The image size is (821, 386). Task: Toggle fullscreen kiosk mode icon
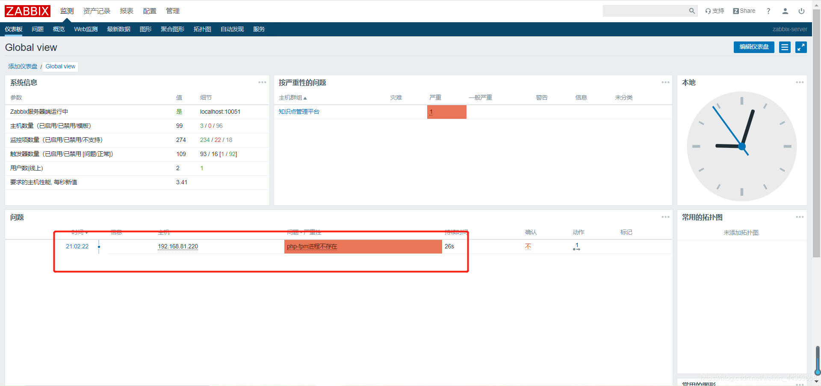801,47
